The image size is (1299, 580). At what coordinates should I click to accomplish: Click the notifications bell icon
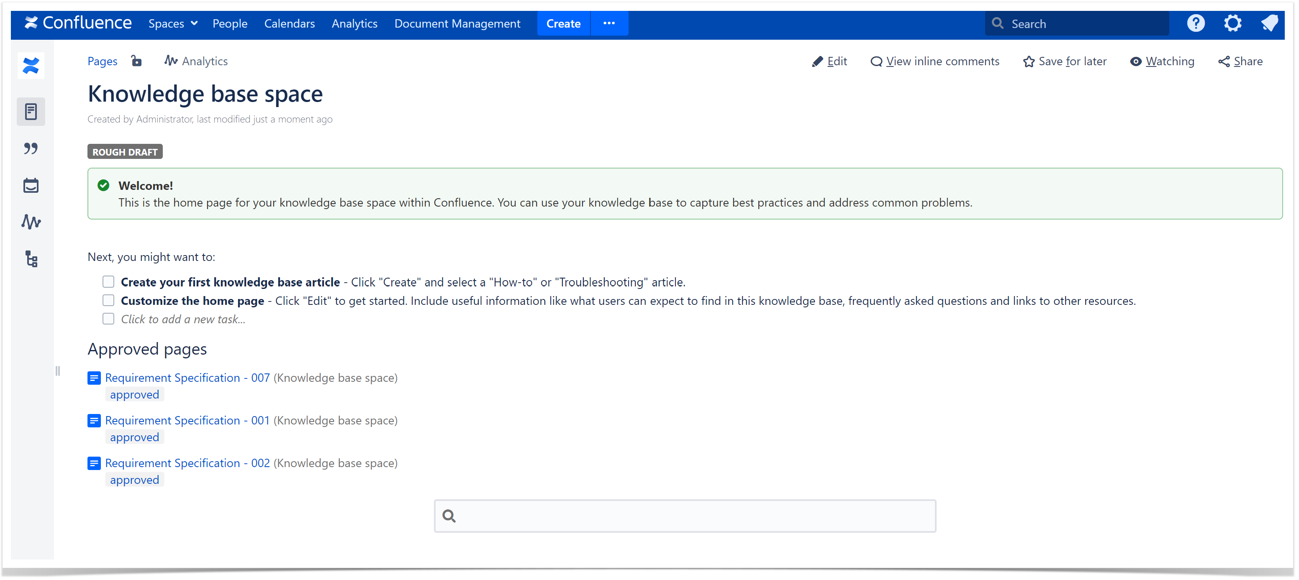(1271, 23)
